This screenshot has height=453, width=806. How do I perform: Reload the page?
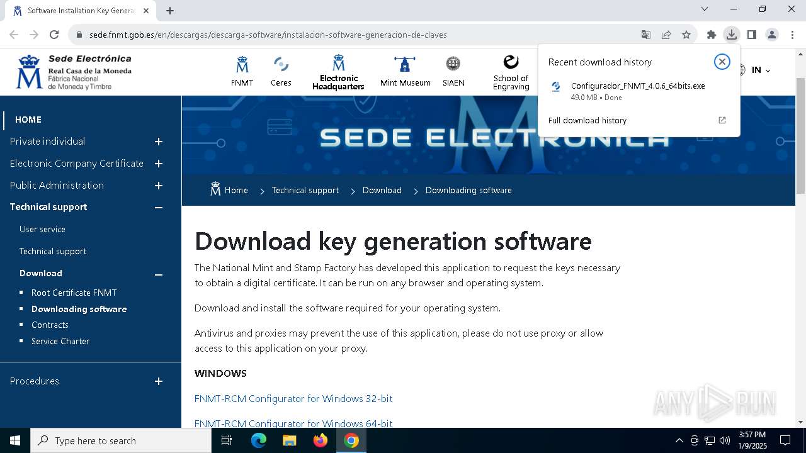tap(54, 35)
